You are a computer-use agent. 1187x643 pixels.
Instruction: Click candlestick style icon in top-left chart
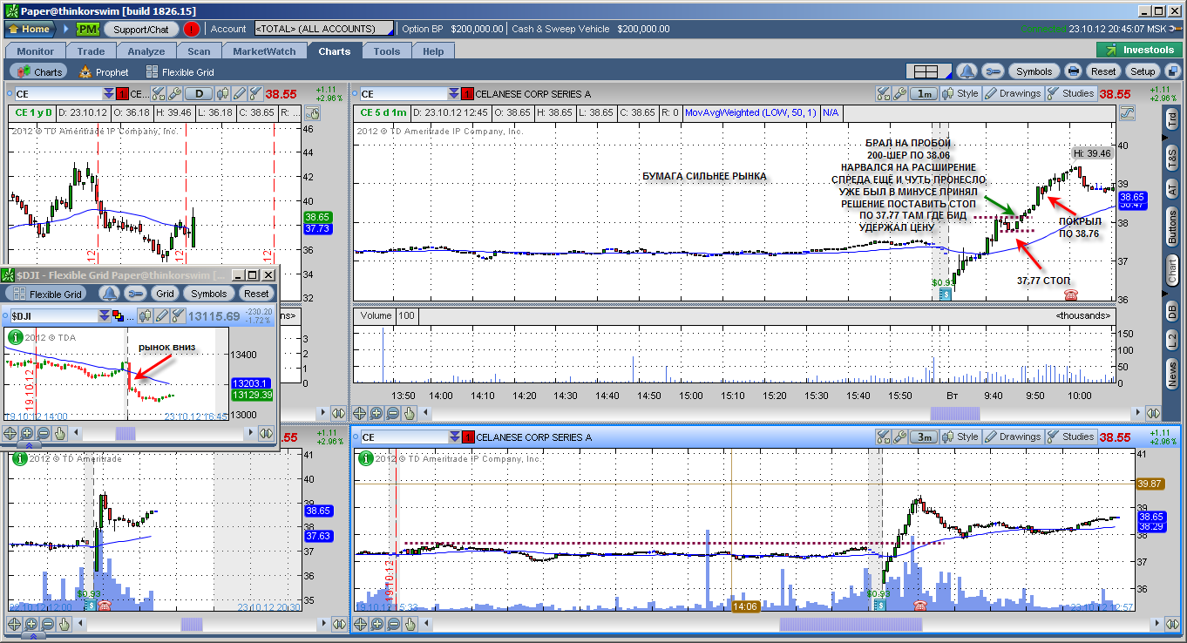coord(223,93)
